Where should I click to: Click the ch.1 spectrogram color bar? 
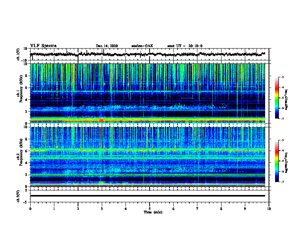pyautogui.click(x=277, y=98)
